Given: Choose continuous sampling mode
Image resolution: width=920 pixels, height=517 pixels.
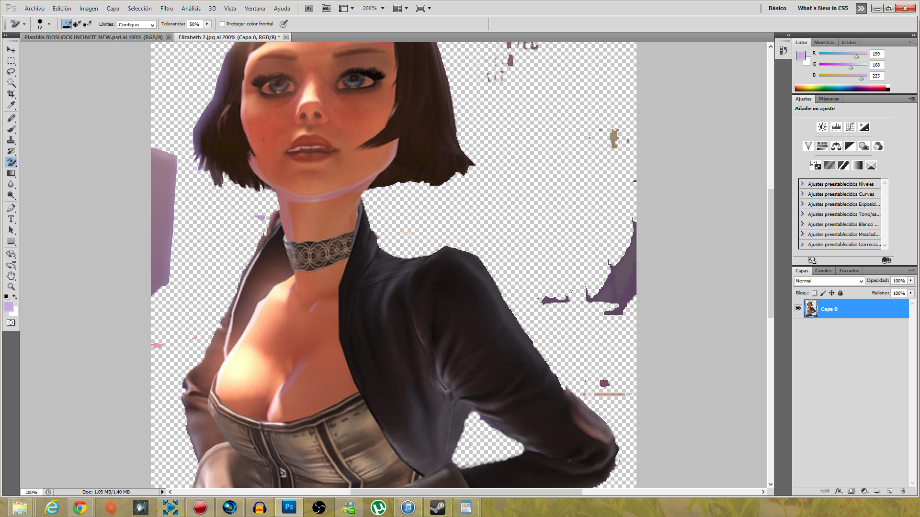Looking at the screenshot, I should click(x=67, y=24).
